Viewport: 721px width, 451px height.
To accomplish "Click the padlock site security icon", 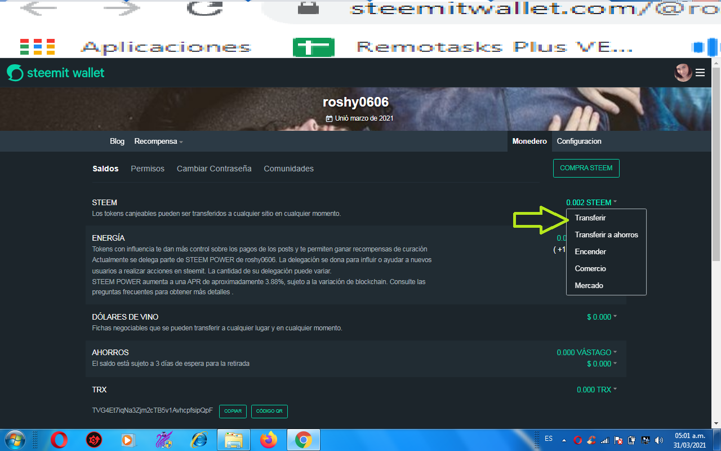I will coord(308,8).
